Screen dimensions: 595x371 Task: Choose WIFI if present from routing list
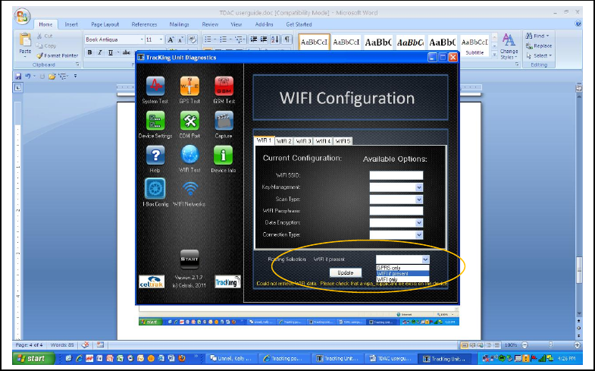point(402,273)
